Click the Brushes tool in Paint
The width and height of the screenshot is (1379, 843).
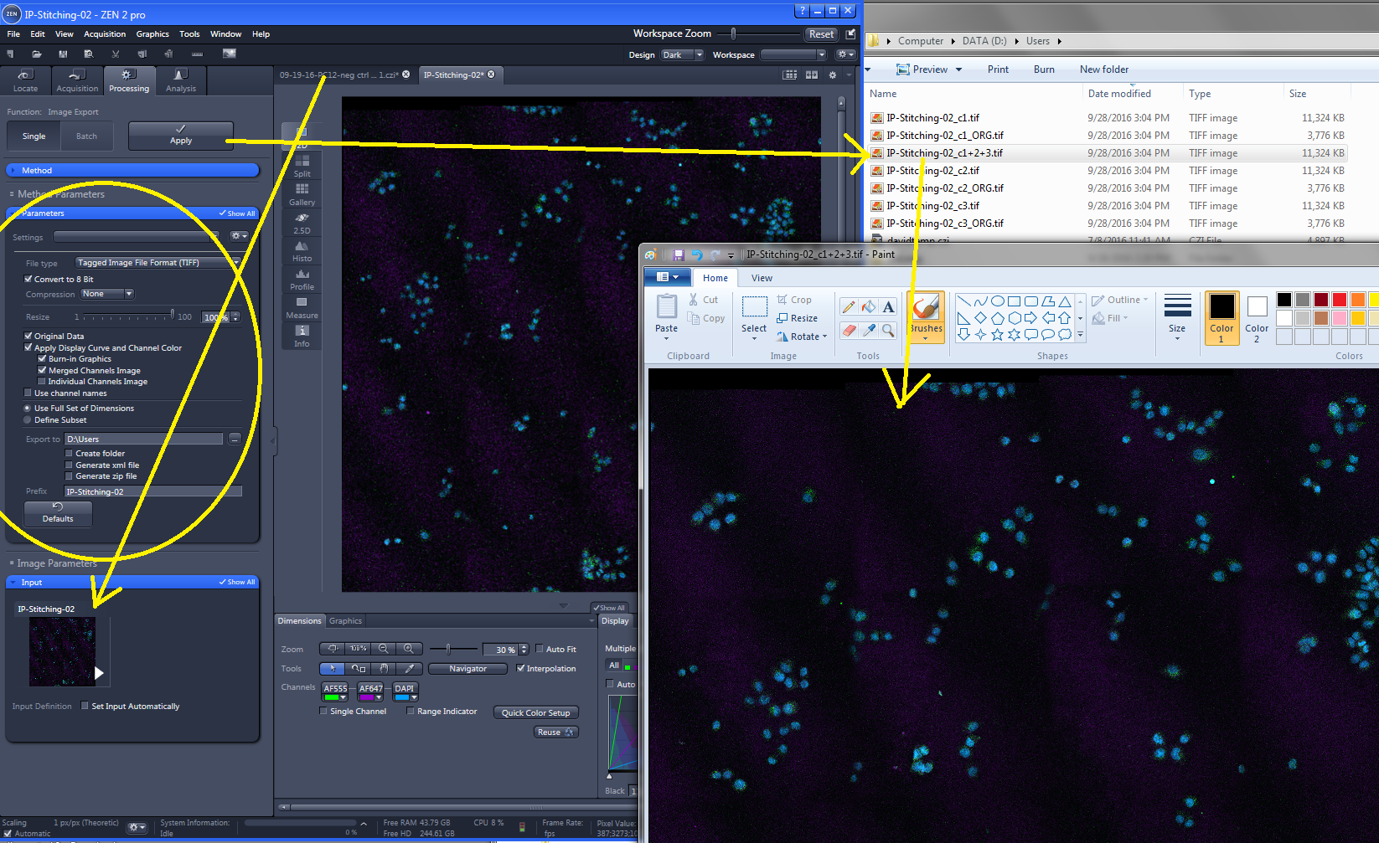(x=926, y=316)
